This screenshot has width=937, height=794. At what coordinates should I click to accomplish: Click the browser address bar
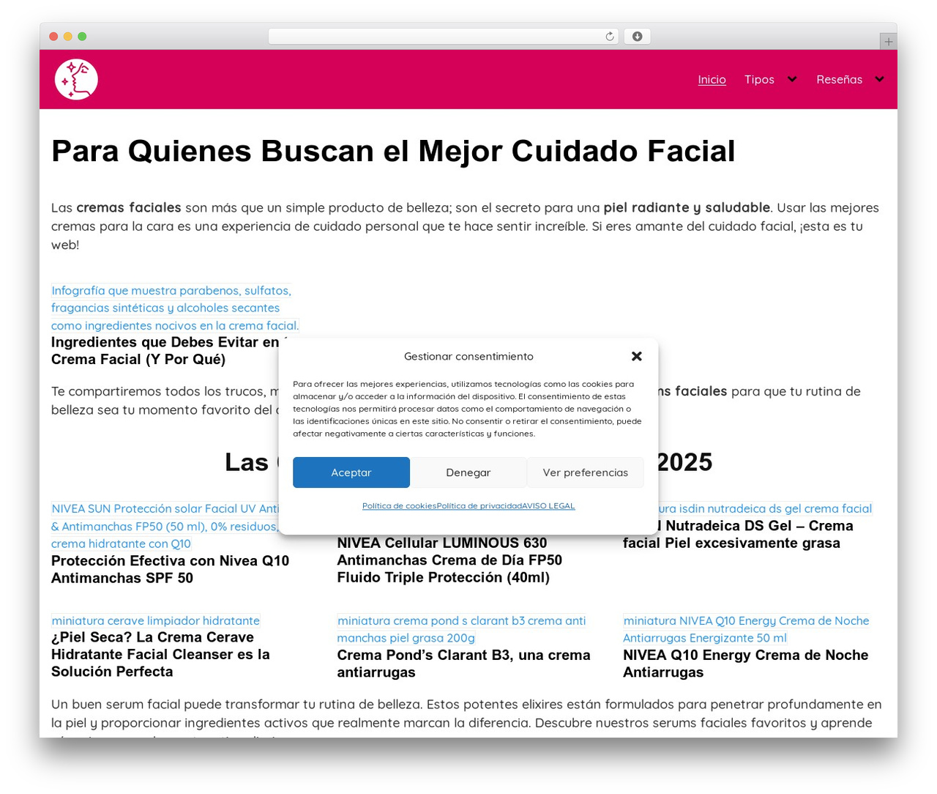point(444,37)
